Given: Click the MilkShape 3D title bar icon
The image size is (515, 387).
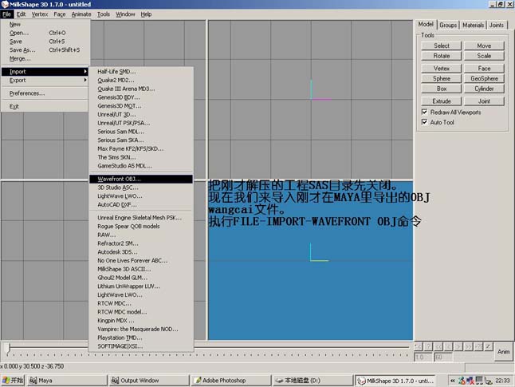Looking at the screenshot, I should tap(5, 4).
